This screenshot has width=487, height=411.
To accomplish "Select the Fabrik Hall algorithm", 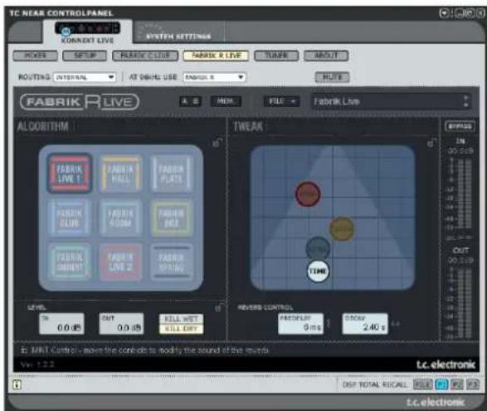I will click(120, 174).
